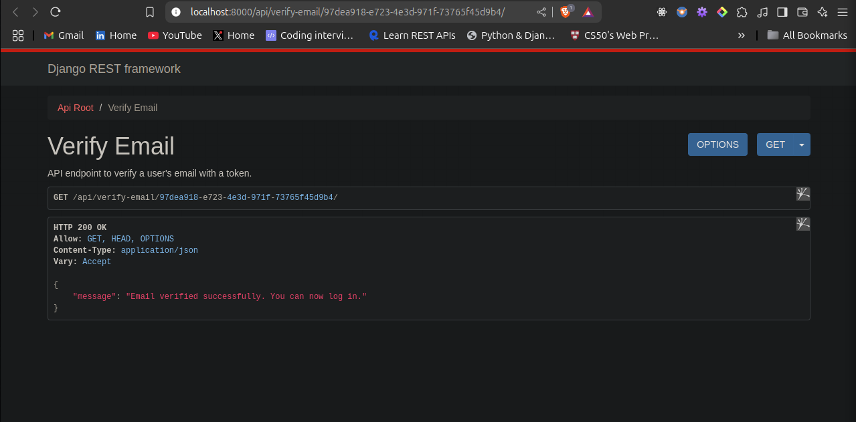Screen dimensions: 856x422
Task: Click the HTTP 200 OK status text
Action: [80, 227]
